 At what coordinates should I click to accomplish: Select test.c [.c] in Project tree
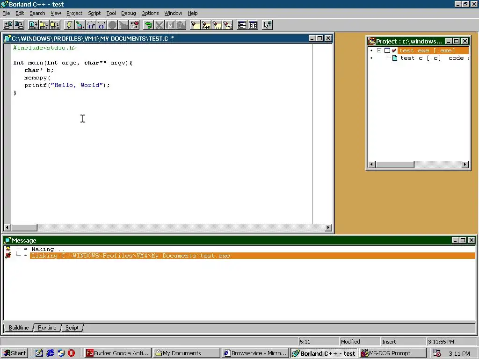(x=421, y=58)
